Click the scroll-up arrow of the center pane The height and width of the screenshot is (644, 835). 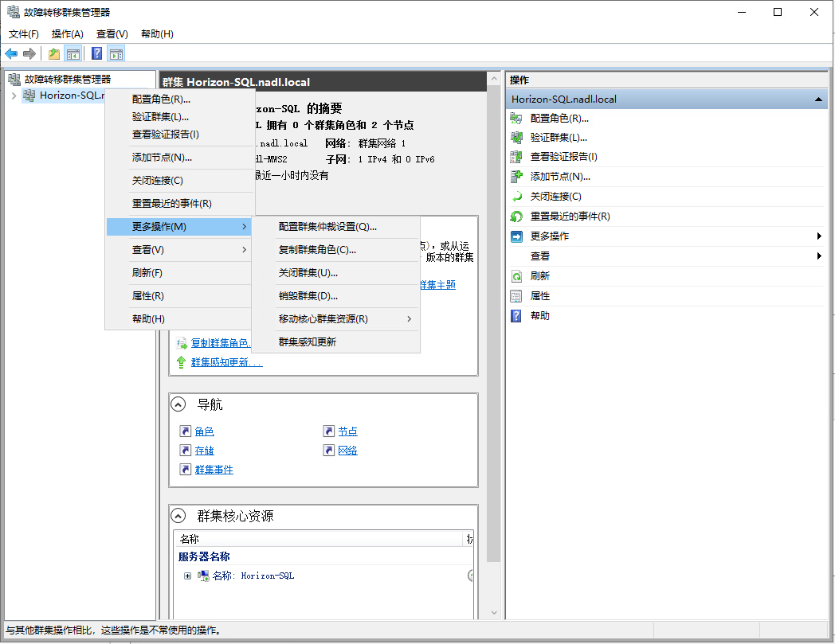[494, 80]
